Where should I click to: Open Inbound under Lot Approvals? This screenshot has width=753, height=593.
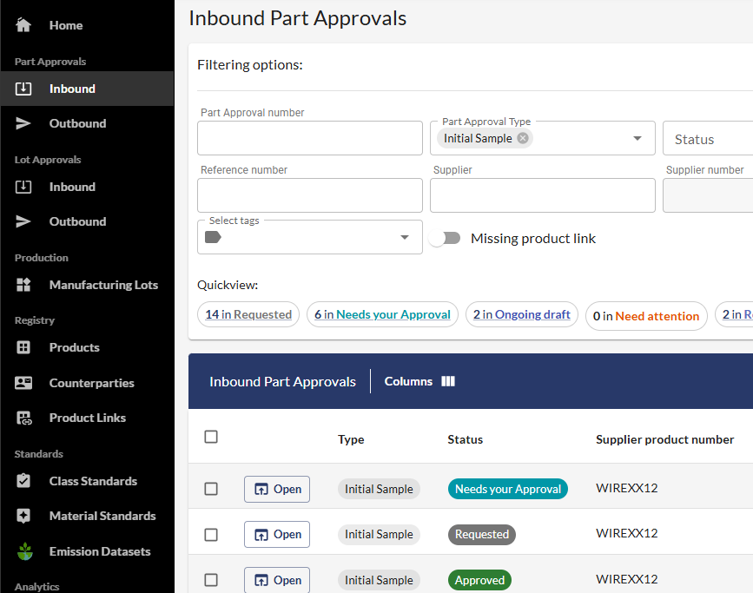click(x=72, y=187)
